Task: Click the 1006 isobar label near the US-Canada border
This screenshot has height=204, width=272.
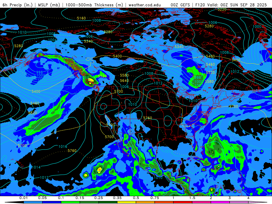Action: click(x=124, y=87)
